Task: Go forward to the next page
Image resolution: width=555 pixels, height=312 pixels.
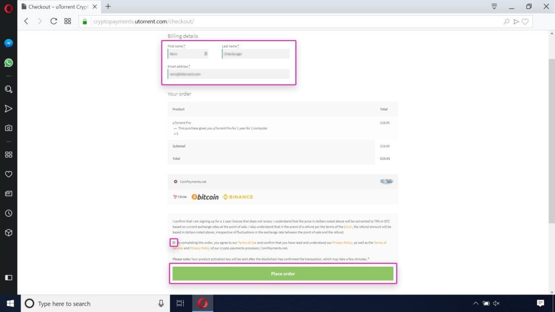Action: [40, 21]
